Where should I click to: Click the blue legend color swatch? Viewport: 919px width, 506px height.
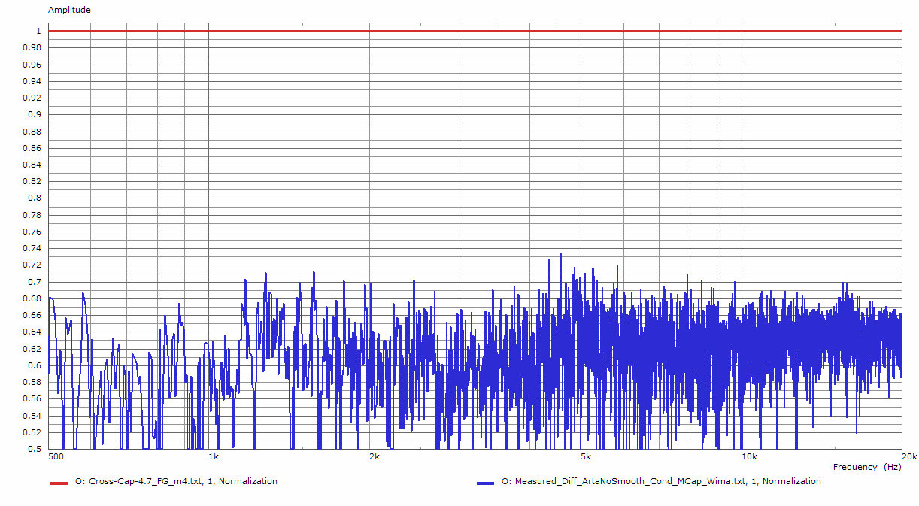click(485, 482)
